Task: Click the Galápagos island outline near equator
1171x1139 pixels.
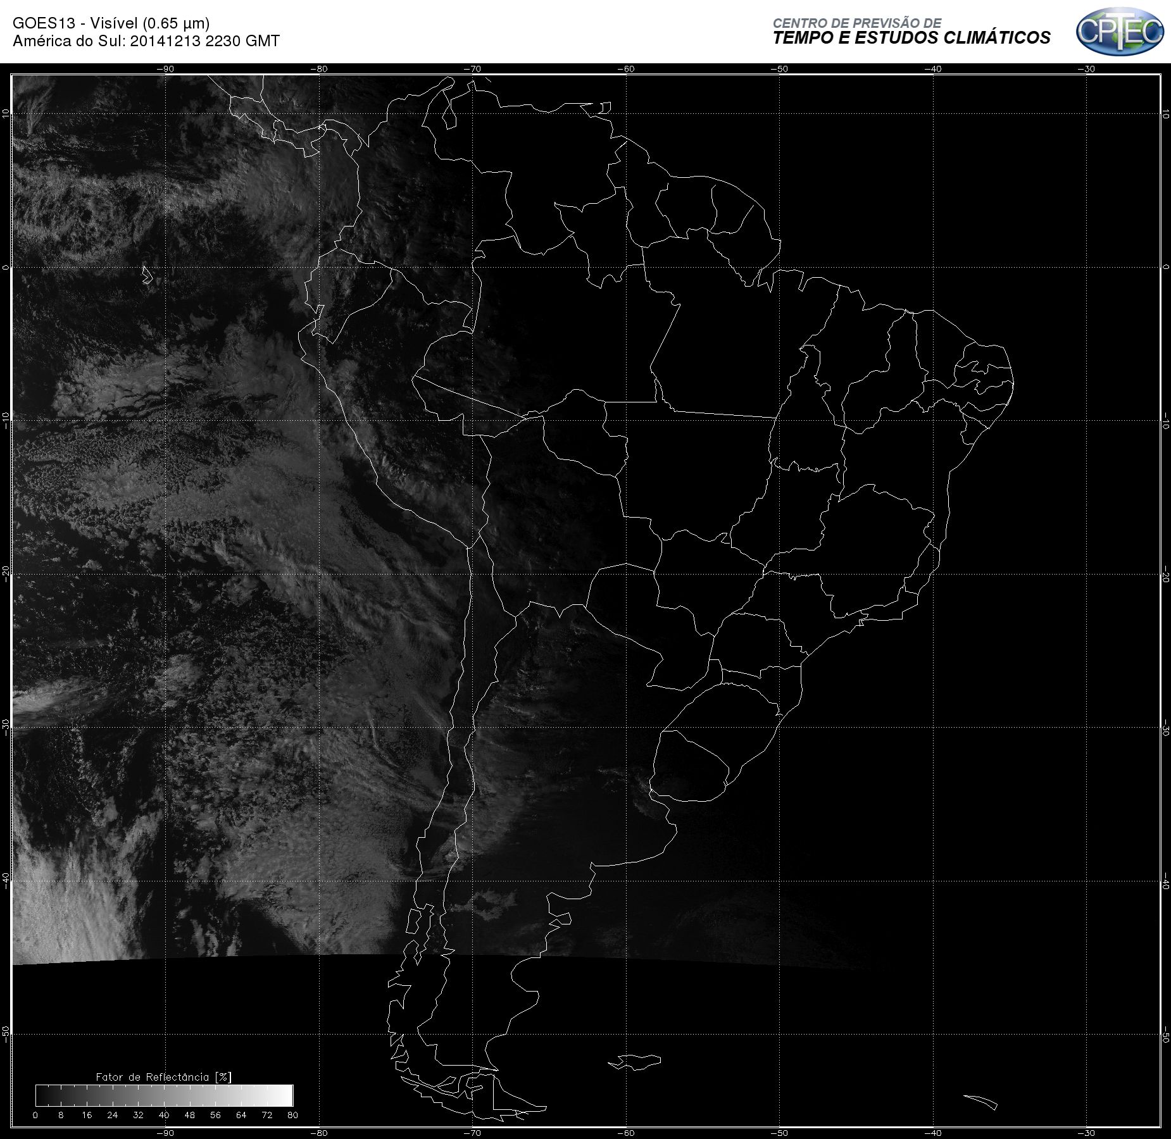Action: click(x=147, y=274)
